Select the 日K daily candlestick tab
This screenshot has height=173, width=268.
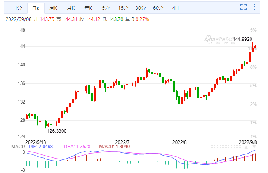tap(36, 8)
